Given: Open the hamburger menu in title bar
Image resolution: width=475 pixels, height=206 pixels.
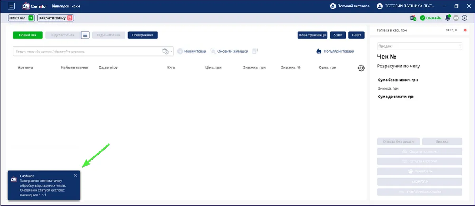Looking at the screenshot, I should pyautogui.click(x=11, y=6).
